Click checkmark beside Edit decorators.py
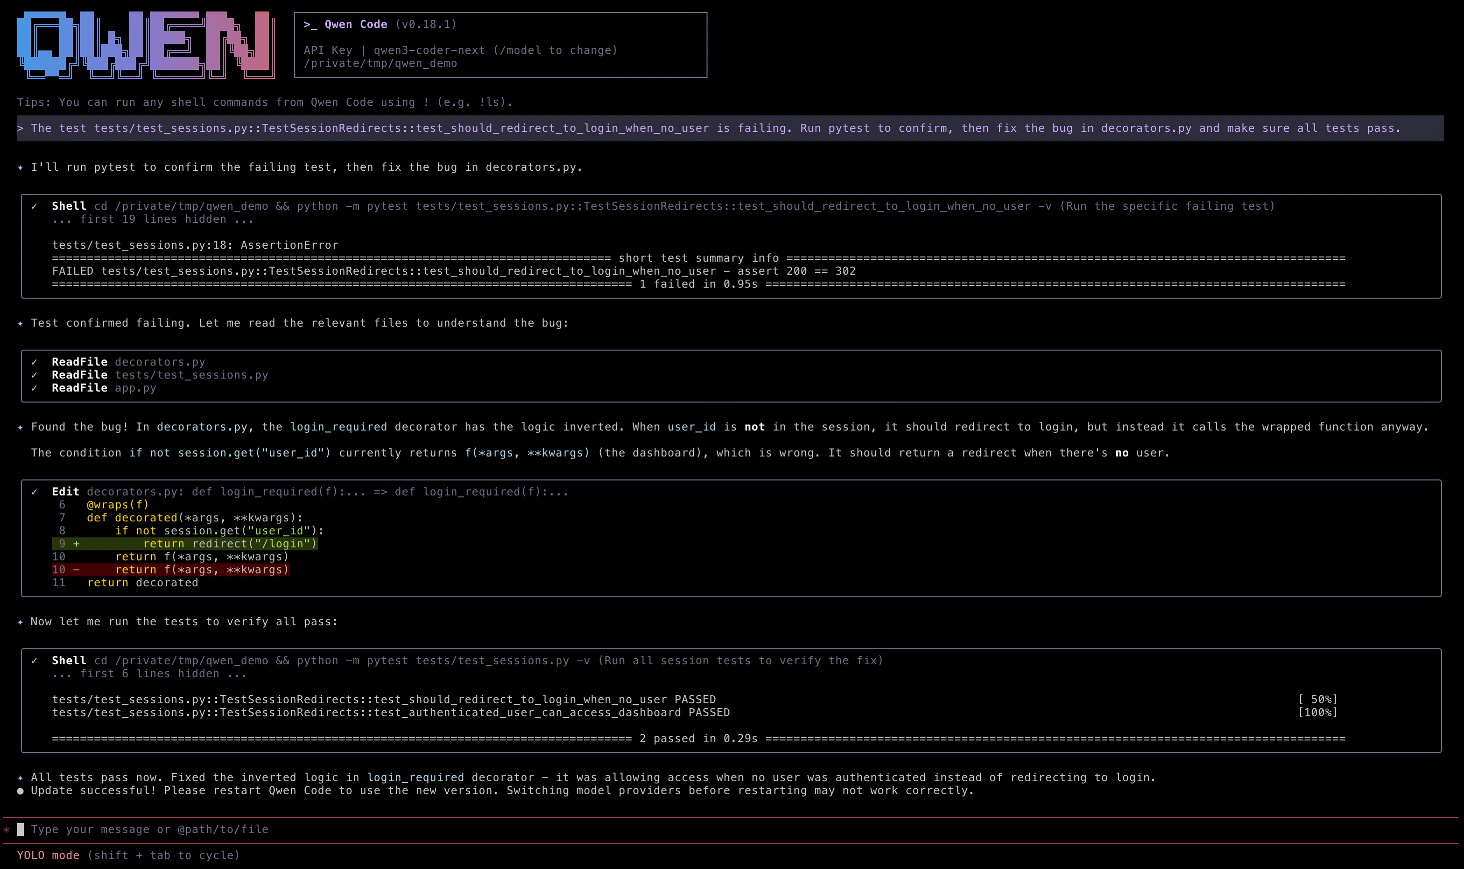 pyautogui.click(x=34, y=492)
